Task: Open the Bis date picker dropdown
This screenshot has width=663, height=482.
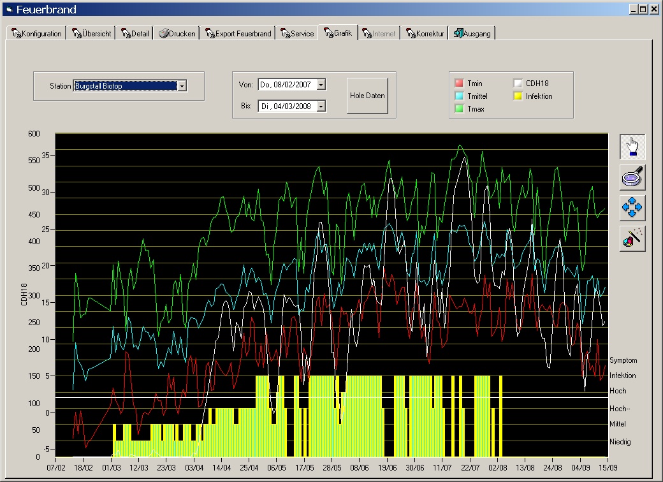Action: point(321,106)
